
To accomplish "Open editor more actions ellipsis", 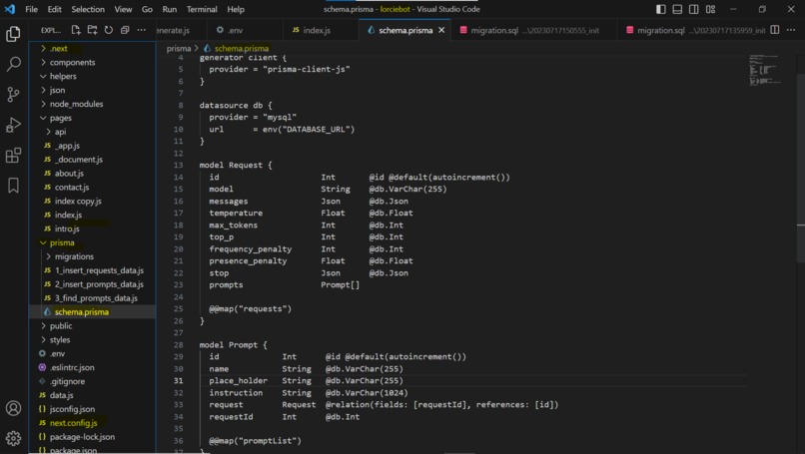I will (x=791, y=30).
